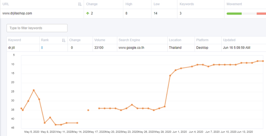The height and width of the screenshot is (136, 266).
Task: Sort by the Volume column header
Action: 99,40
